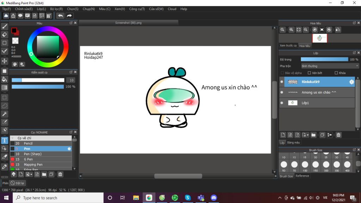Show hidden system tray icons
This screenshot has height=203, width=361.
point(280,198)
